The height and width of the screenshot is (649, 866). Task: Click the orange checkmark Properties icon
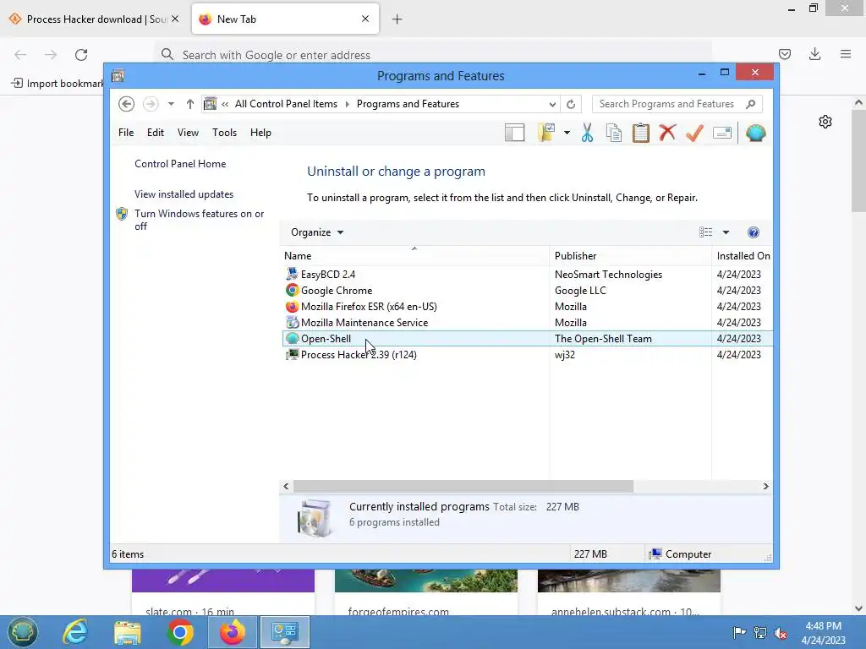[695, 133]
